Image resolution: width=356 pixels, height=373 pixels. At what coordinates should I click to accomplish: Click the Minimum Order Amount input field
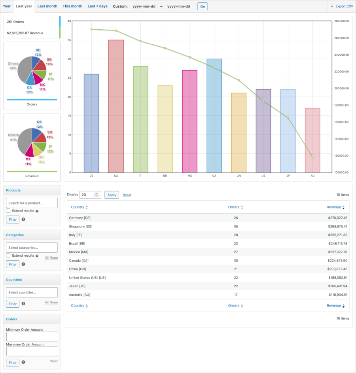coord(32,336)
